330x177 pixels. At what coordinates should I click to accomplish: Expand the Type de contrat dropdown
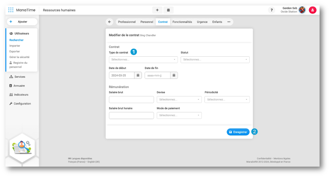click(x=143, y=60)
